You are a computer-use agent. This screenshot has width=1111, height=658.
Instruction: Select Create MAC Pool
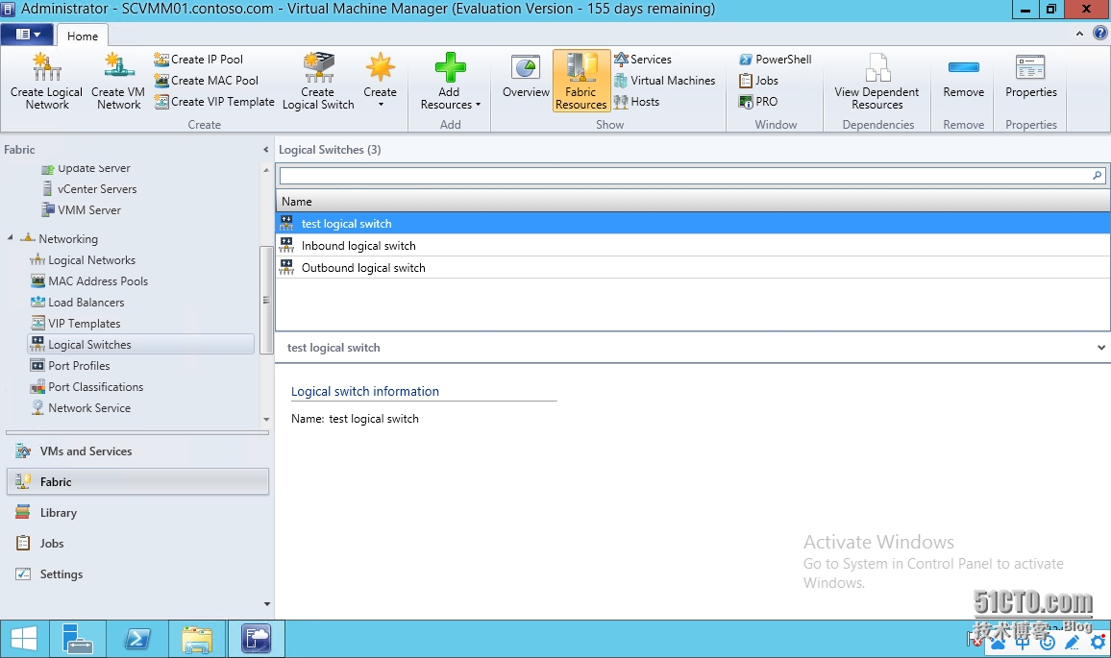tap(207, 81)
